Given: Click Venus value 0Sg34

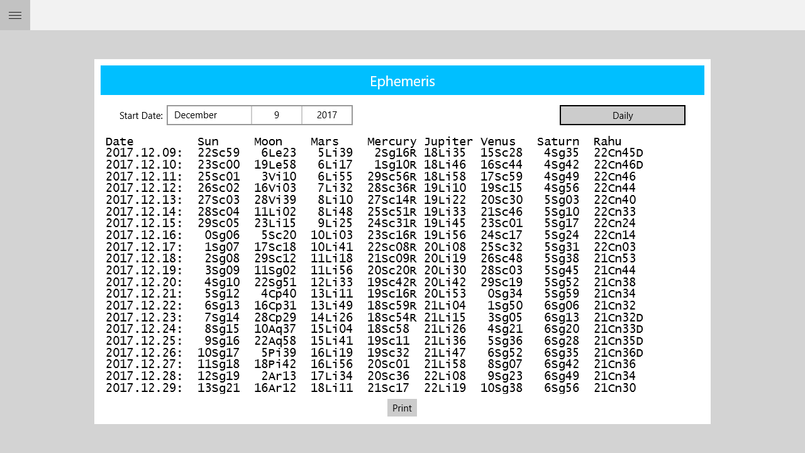Looking at the screenshot, I should coord(506,294).
